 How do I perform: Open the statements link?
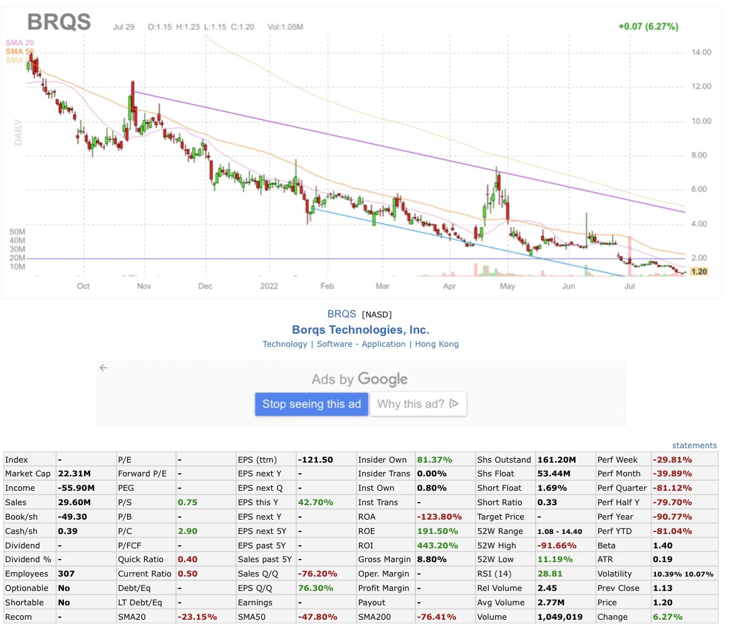click(694, 446)
